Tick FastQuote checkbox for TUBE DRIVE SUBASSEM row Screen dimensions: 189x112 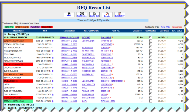tap(150, 91)
